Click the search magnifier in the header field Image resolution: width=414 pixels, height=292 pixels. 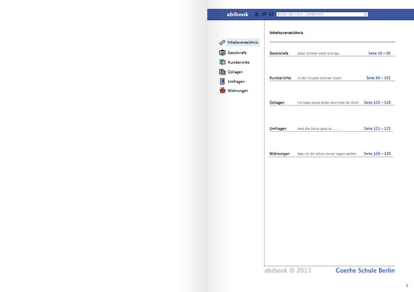[365, 14]
